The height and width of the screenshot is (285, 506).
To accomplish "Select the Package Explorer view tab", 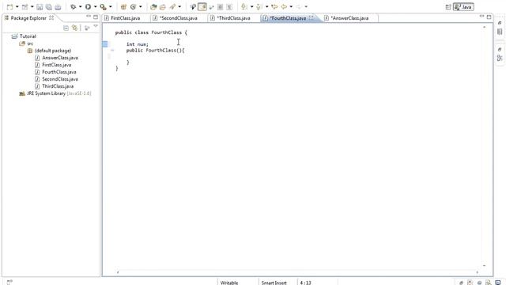I will 28,18.
